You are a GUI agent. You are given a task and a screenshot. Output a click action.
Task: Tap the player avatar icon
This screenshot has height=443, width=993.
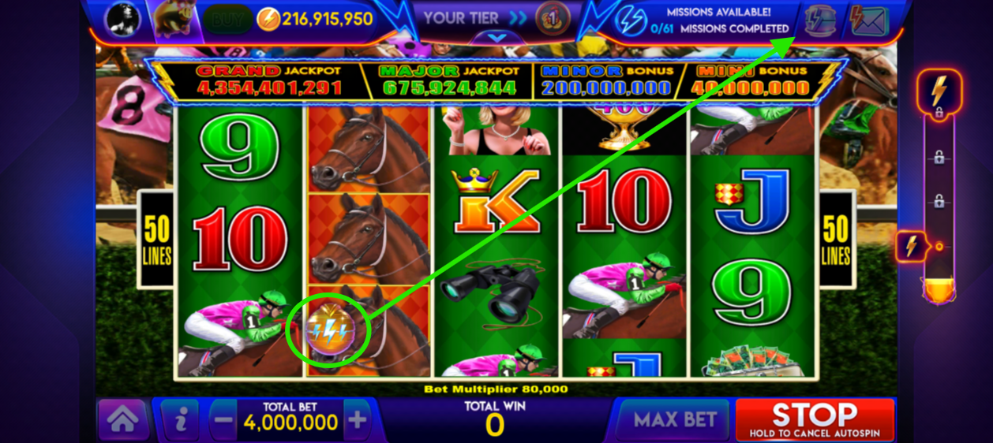click(122, 17)
